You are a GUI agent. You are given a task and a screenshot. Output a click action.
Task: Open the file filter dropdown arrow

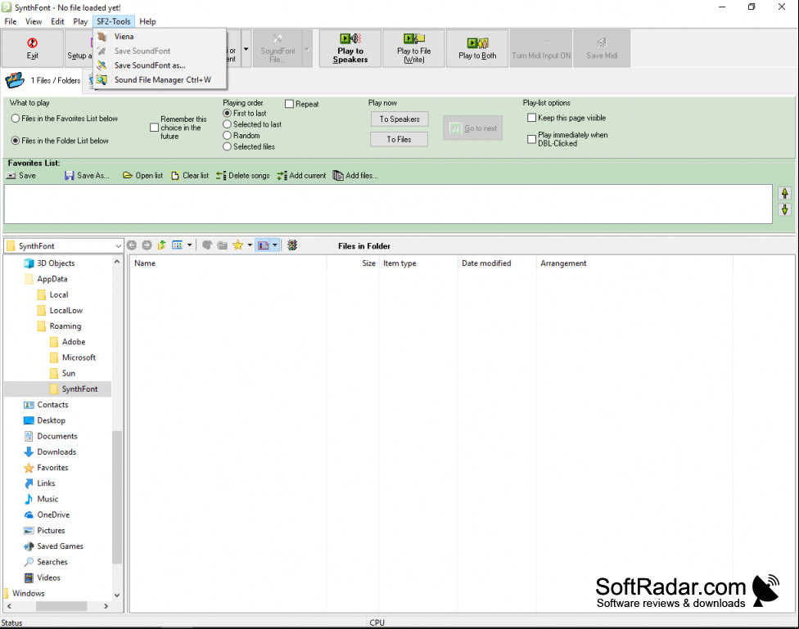275,245
